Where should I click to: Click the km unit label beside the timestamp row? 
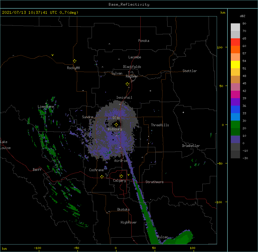pos(223,13)
